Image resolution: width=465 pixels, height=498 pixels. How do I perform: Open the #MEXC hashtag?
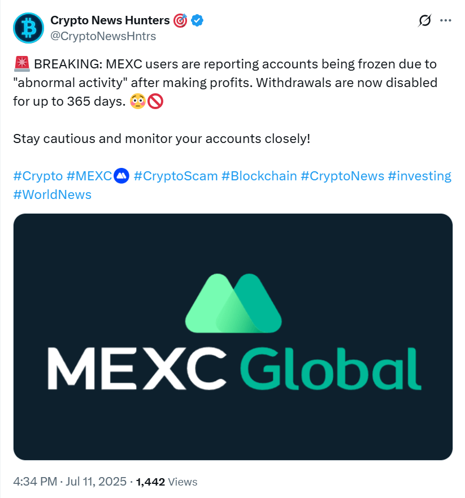89,176
